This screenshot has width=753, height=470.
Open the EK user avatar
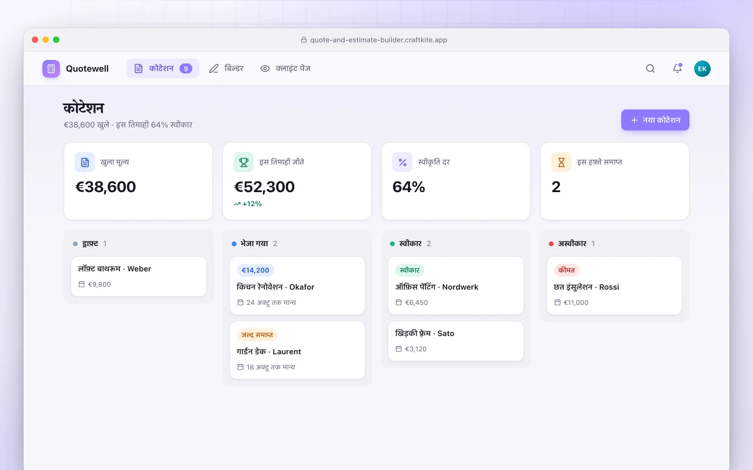click(702, 69)
